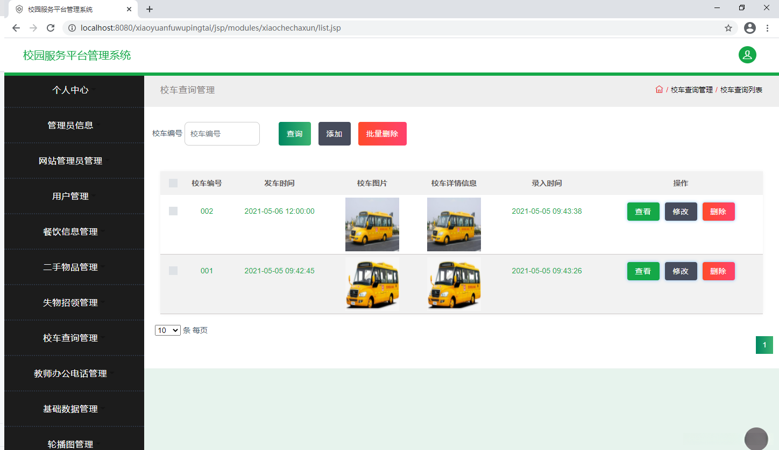Expand 管理员信息 sidebar menu
The height and width of the screenshot is (450, 779).
click(x=74, y=125)
